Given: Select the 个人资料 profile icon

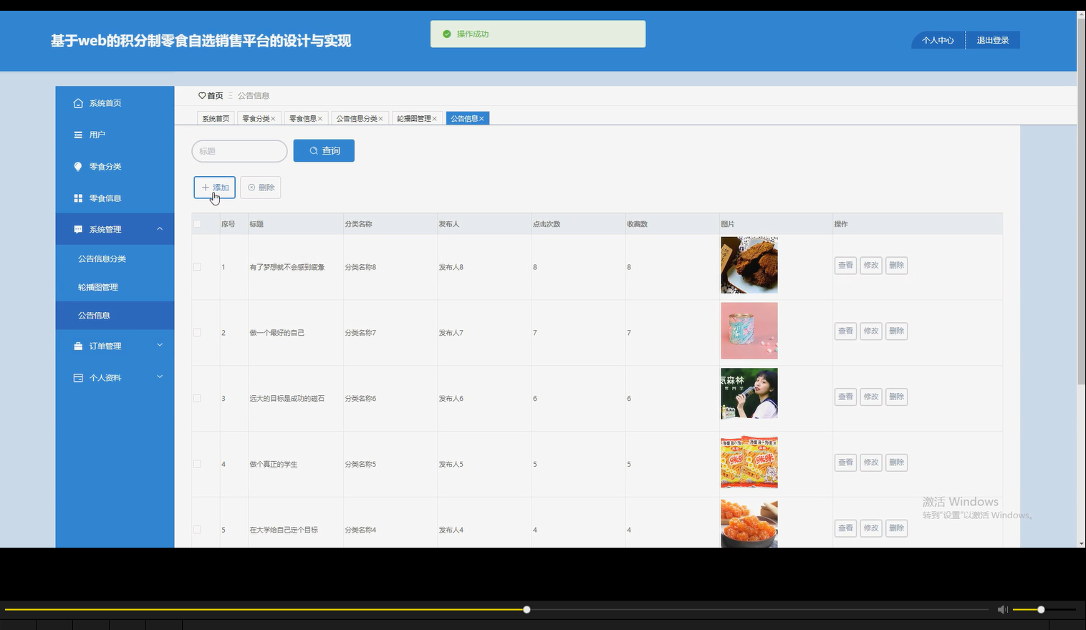Looking at the screenshot, I should (x=78, y=377).
